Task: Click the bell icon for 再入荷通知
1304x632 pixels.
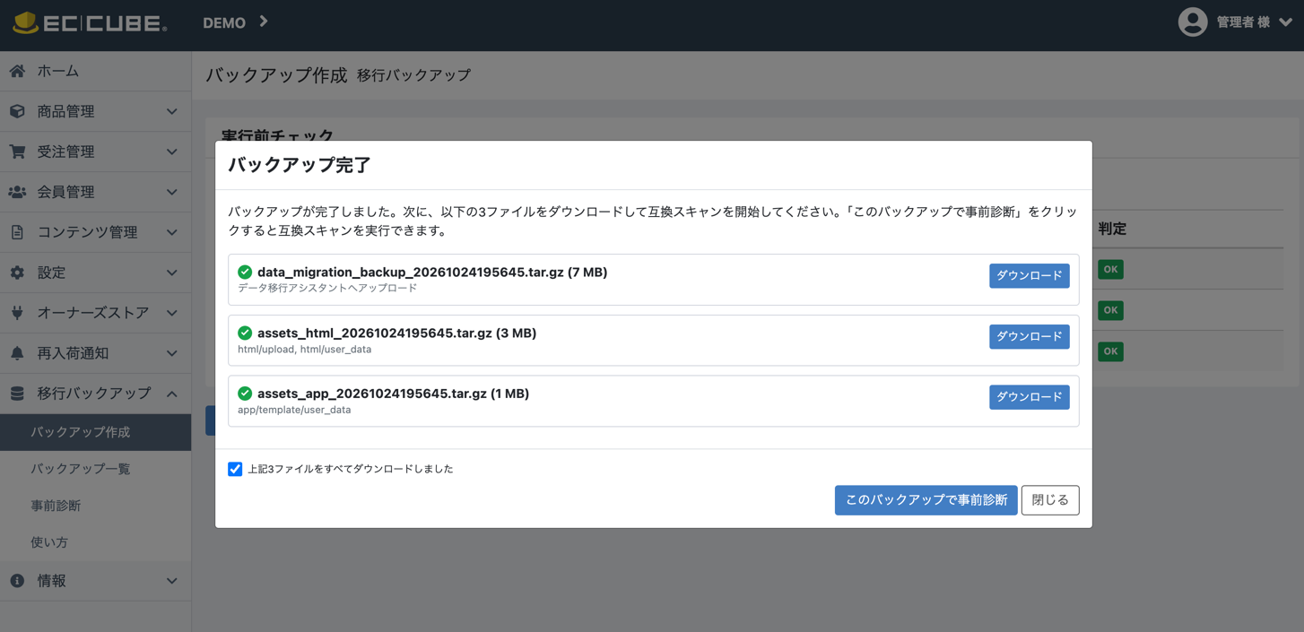Action: click(x=17, y=353)
